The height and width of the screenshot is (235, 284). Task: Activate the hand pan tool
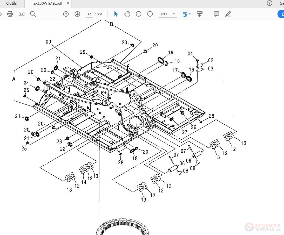127,14
